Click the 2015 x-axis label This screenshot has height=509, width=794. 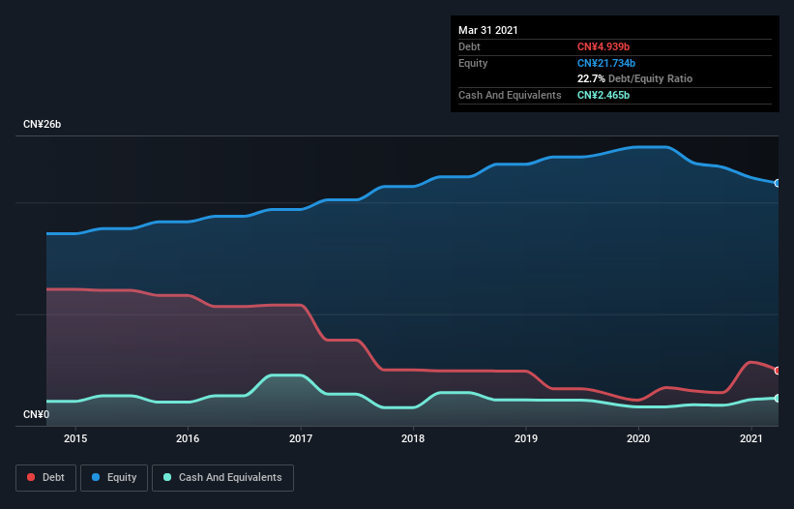click(x=75, y=438)
